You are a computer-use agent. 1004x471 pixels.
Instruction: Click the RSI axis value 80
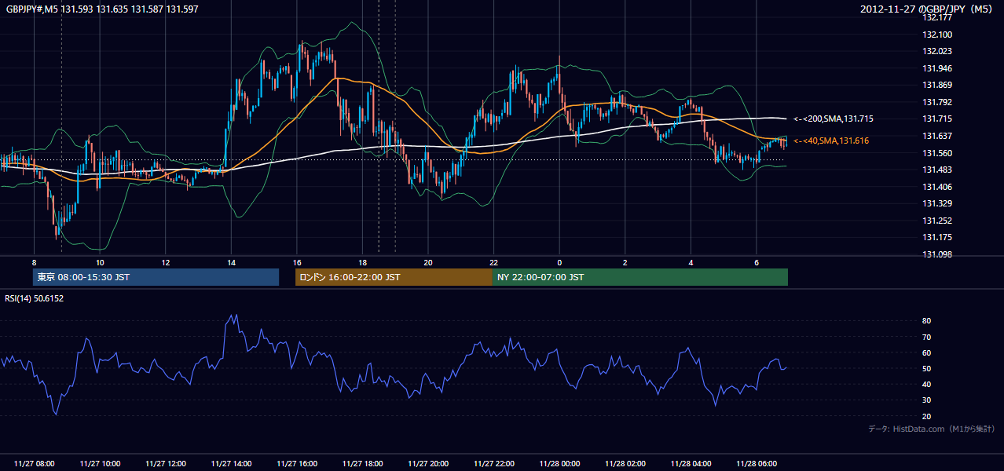927,321
